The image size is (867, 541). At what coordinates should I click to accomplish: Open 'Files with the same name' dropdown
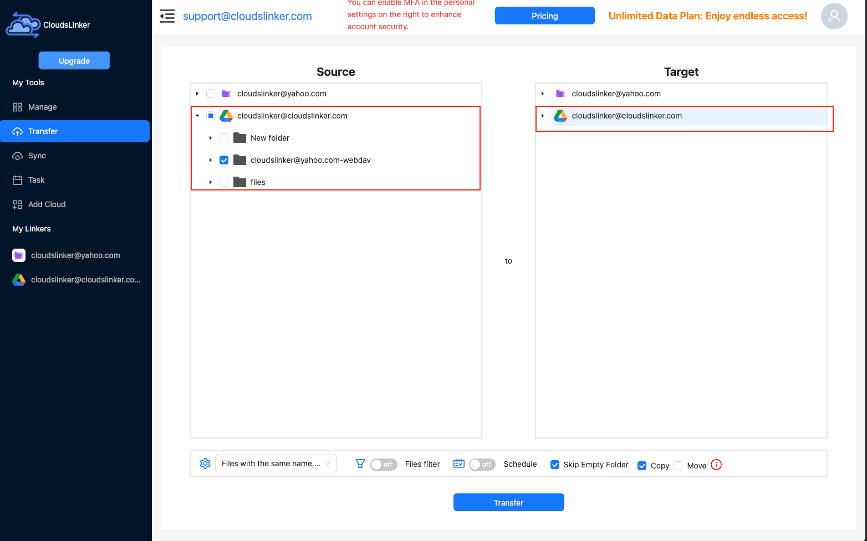(x=276, y=463)
